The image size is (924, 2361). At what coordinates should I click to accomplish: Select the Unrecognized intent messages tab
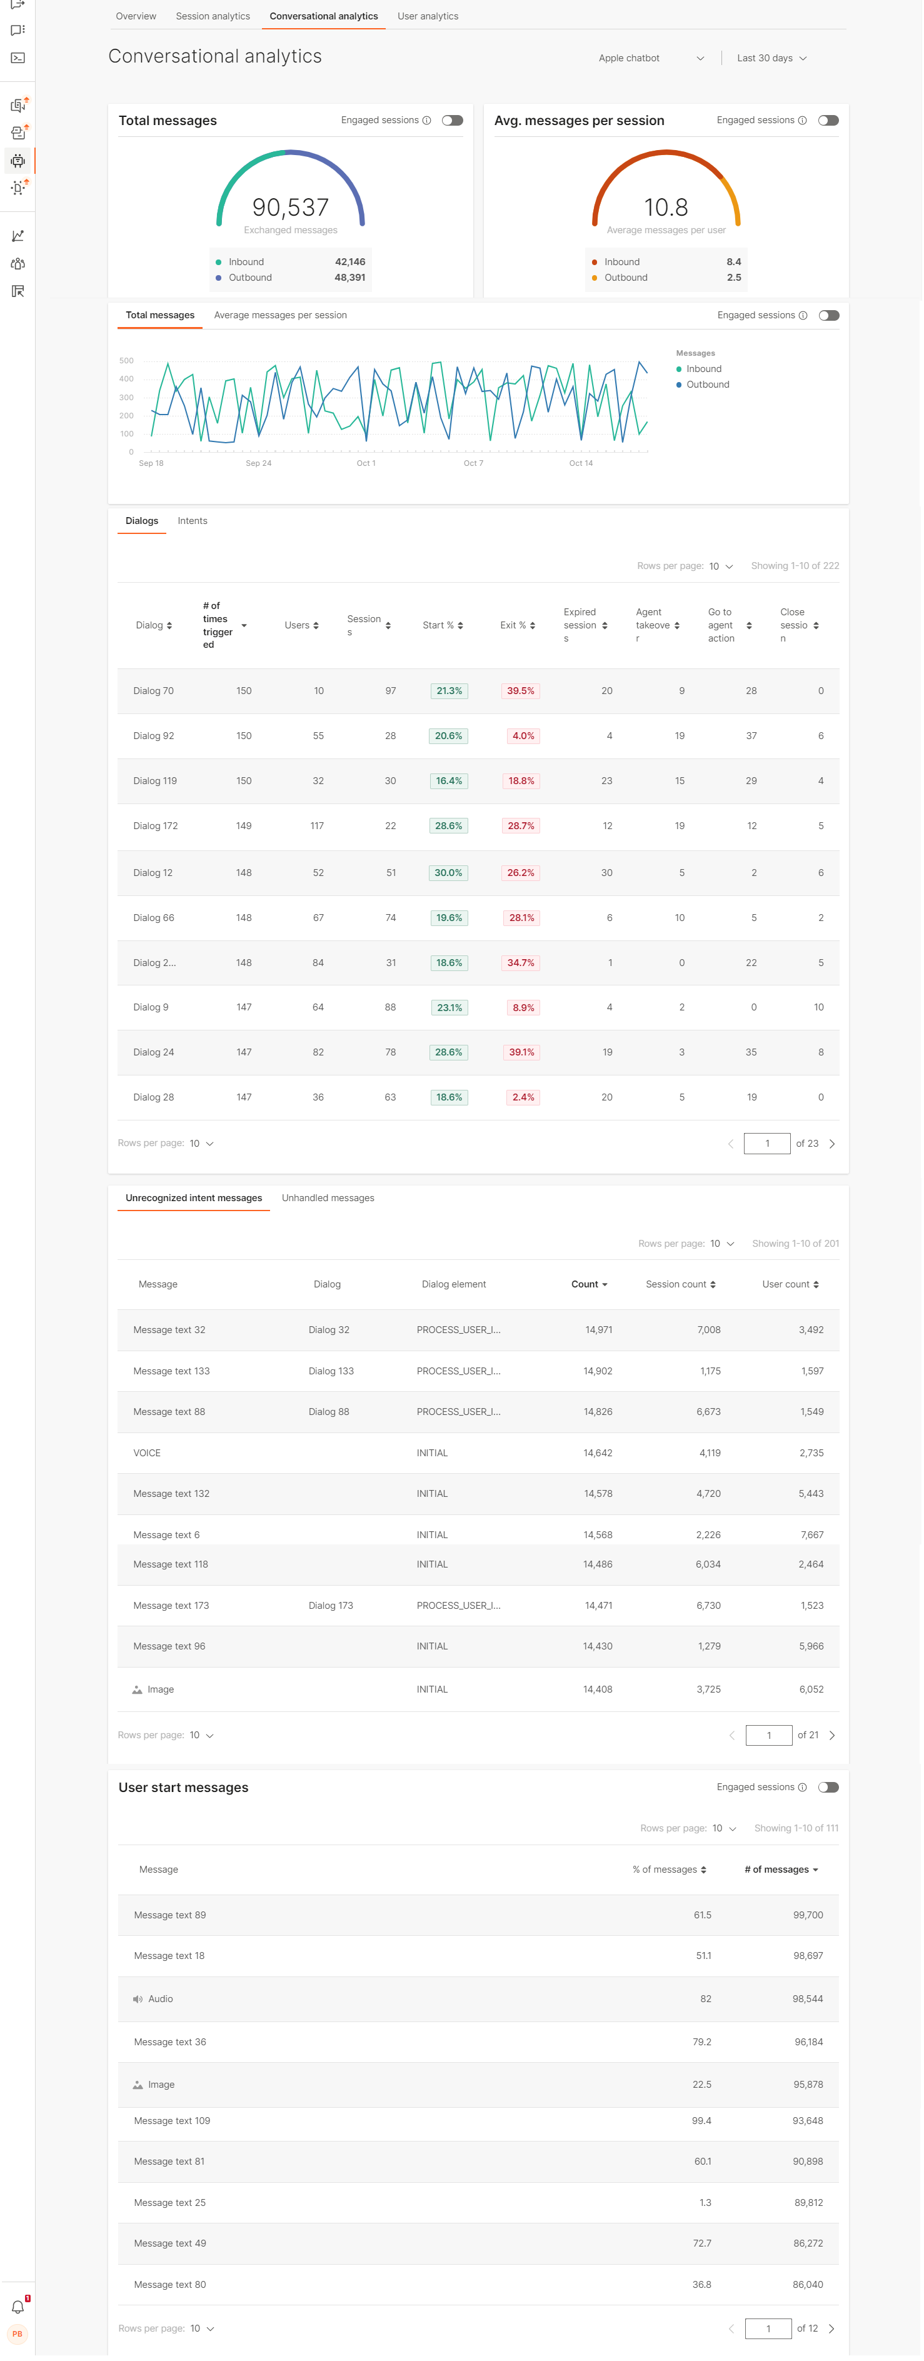click(x=193, y=1199)
